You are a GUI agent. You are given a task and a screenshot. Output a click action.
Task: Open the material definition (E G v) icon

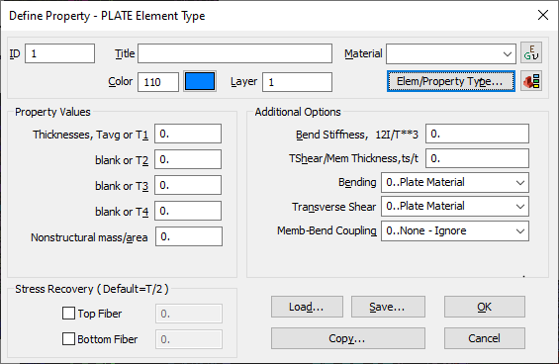531,53
